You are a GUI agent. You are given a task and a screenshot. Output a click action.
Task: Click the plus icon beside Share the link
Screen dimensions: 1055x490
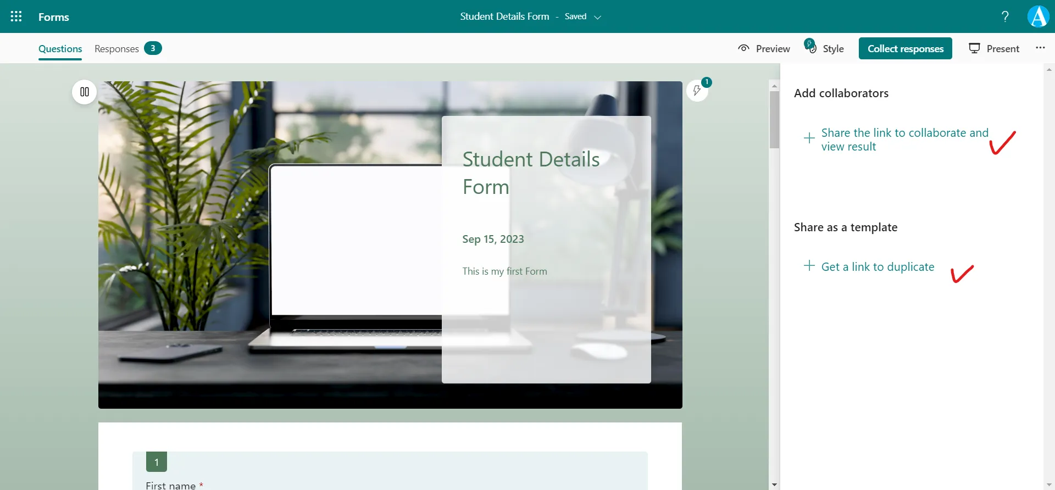pos(809,138)
